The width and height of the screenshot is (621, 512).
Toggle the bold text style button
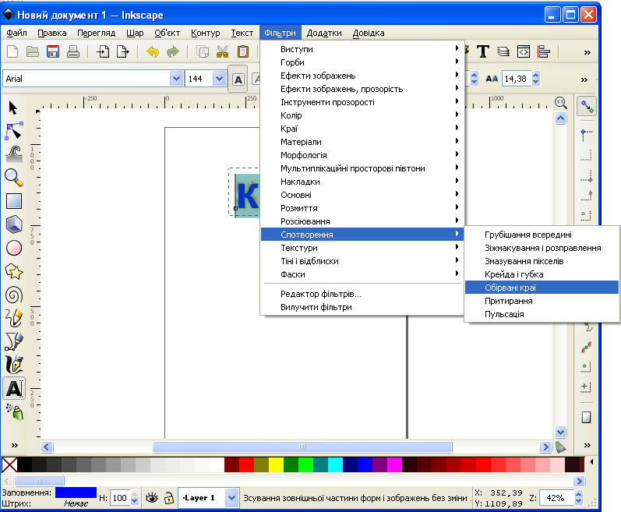[x=238, y=79]
